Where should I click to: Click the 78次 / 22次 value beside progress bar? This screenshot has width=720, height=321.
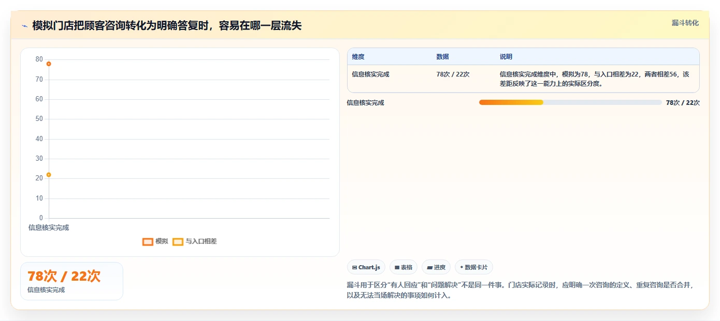(x=683, y=103)
